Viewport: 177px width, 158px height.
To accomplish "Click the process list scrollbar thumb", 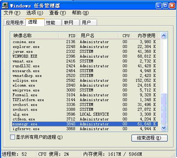I will coord(164,109).
